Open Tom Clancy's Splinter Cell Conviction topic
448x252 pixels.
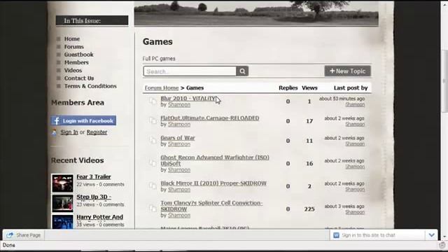coord(211,206)
